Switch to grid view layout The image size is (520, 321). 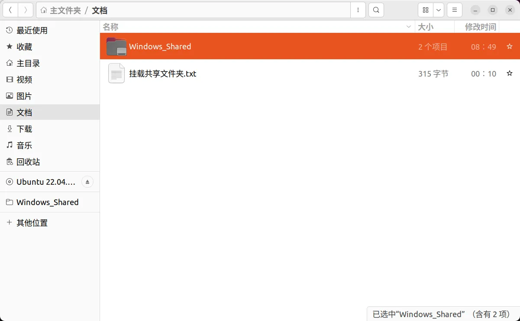425,10
